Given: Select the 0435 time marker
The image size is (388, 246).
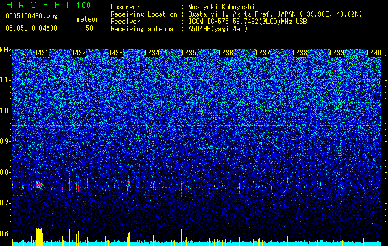Looking at the screenshot, I should (x=189, y=53).
